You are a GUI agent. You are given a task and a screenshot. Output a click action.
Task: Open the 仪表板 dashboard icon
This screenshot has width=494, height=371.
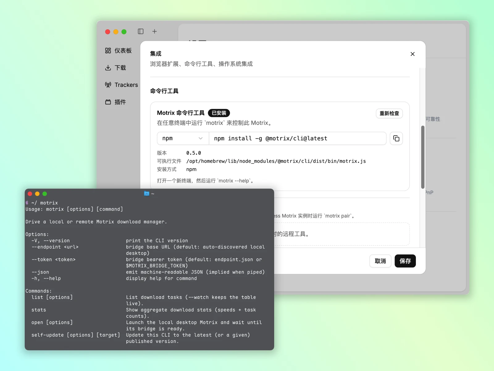tap(108, 50)
